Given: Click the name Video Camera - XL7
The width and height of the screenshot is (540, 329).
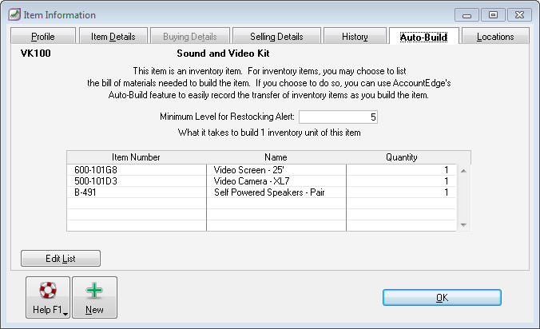Looking at the screenshot, I should coord(252,181).
